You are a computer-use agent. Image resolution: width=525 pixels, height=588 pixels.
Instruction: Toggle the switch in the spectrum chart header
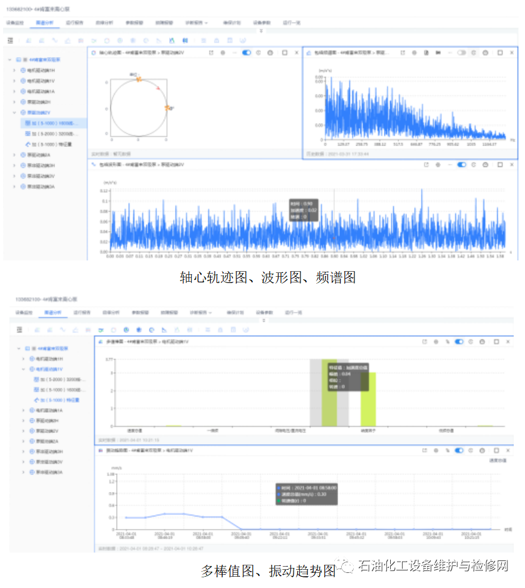coord(462,53)
